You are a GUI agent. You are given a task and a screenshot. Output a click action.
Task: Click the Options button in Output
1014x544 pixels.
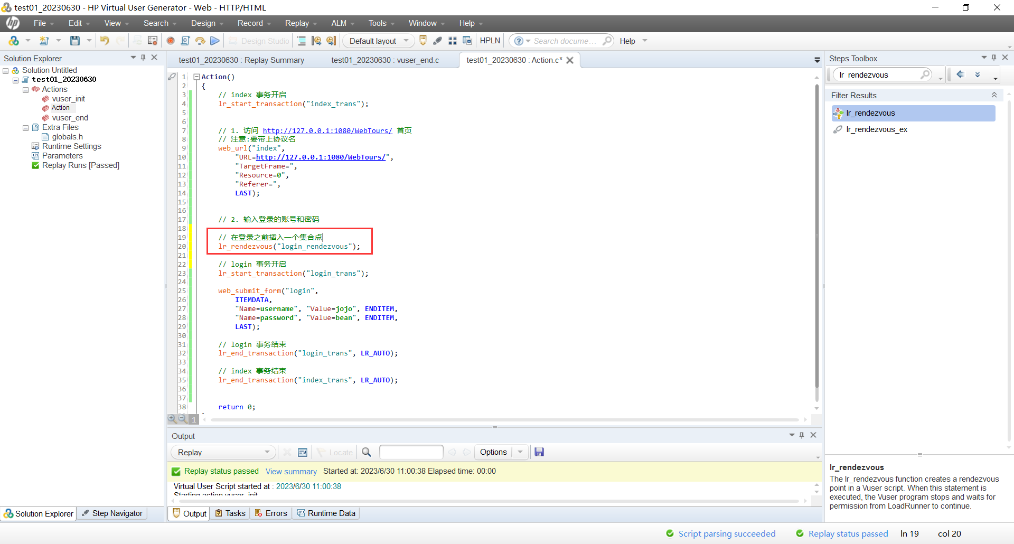click(493, 452)
